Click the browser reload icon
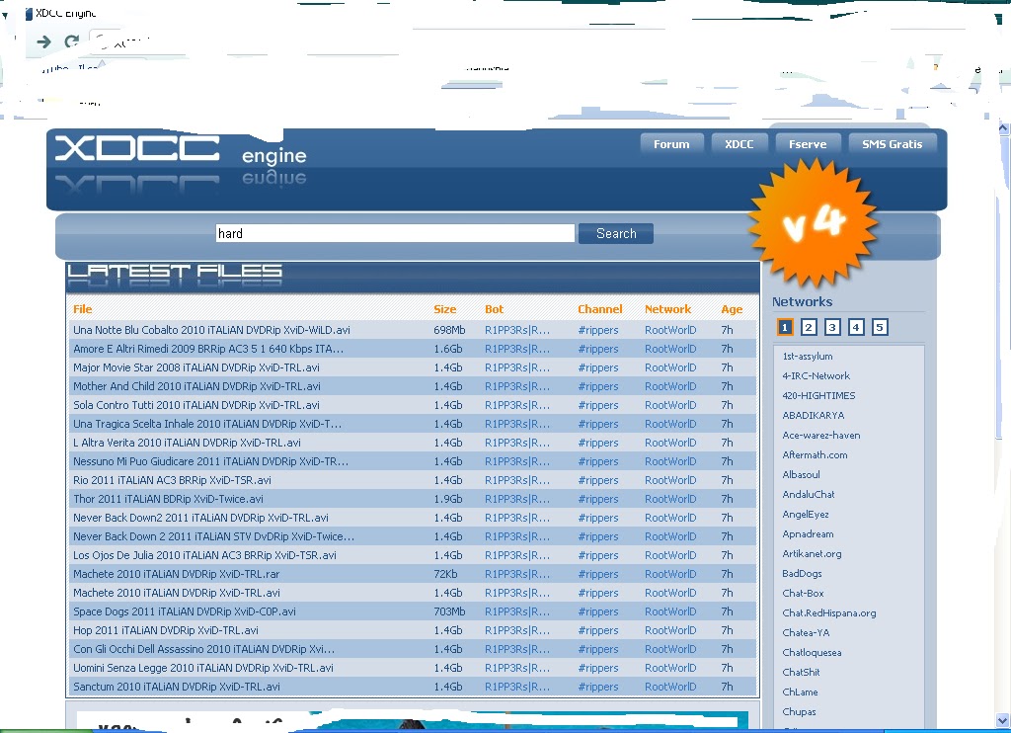Viewport: 1011px width, 733px height. click(x=71, y=41)
